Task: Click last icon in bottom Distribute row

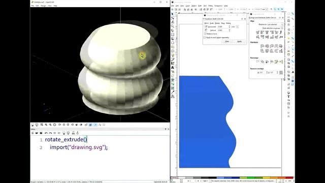Action: (281, 51)
